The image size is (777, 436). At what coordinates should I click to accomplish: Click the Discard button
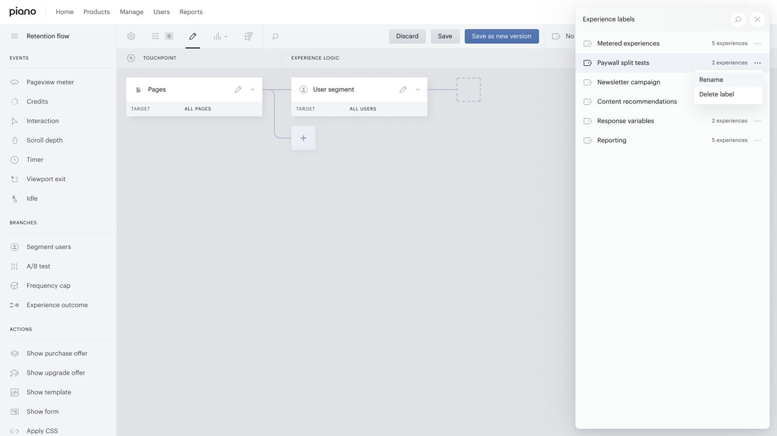pyautogui.click(x=407, y=36)
